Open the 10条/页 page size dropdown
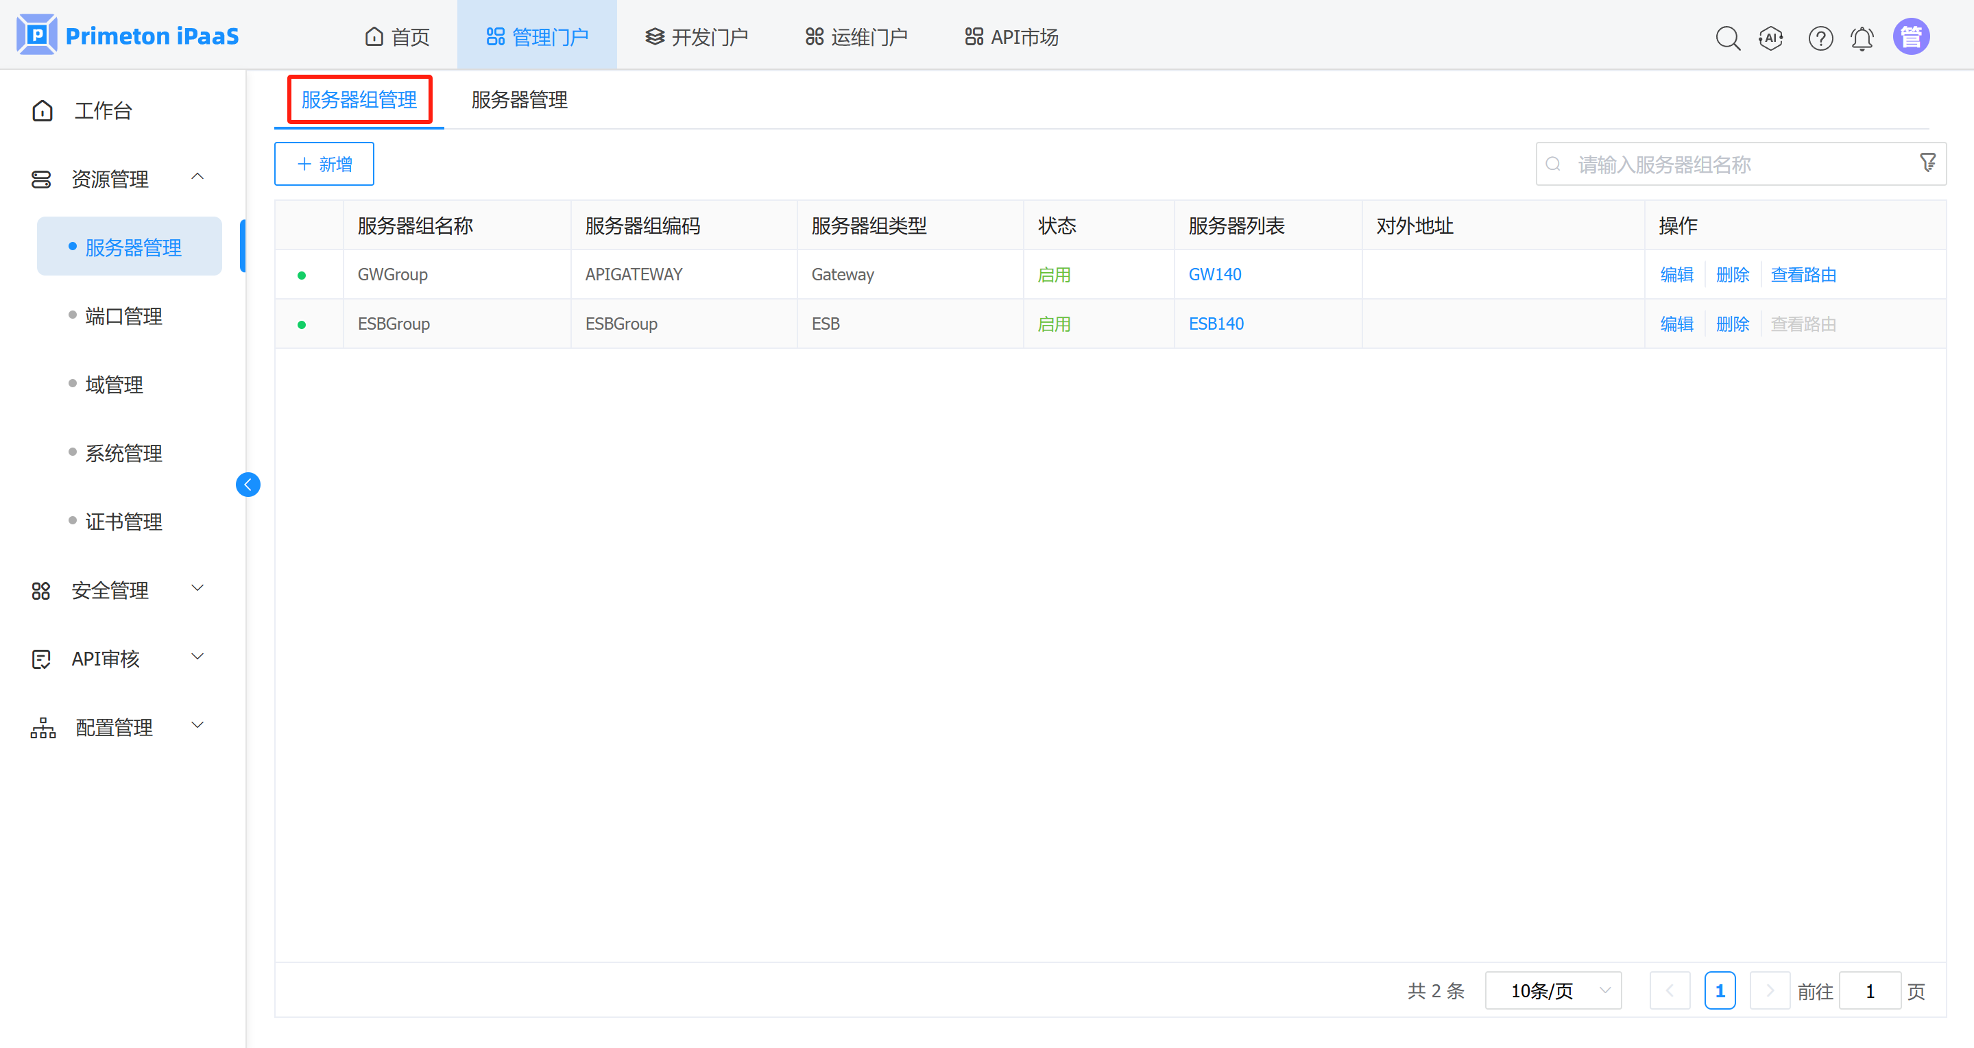This screenshot has height=1048, width=1974. tap(1552, 990)
